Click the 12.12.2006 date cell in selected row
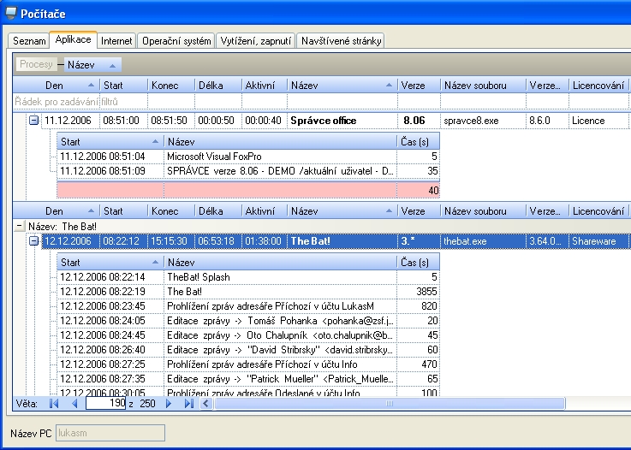Screen dimensions: 631x450 click(x=70, y=241)
